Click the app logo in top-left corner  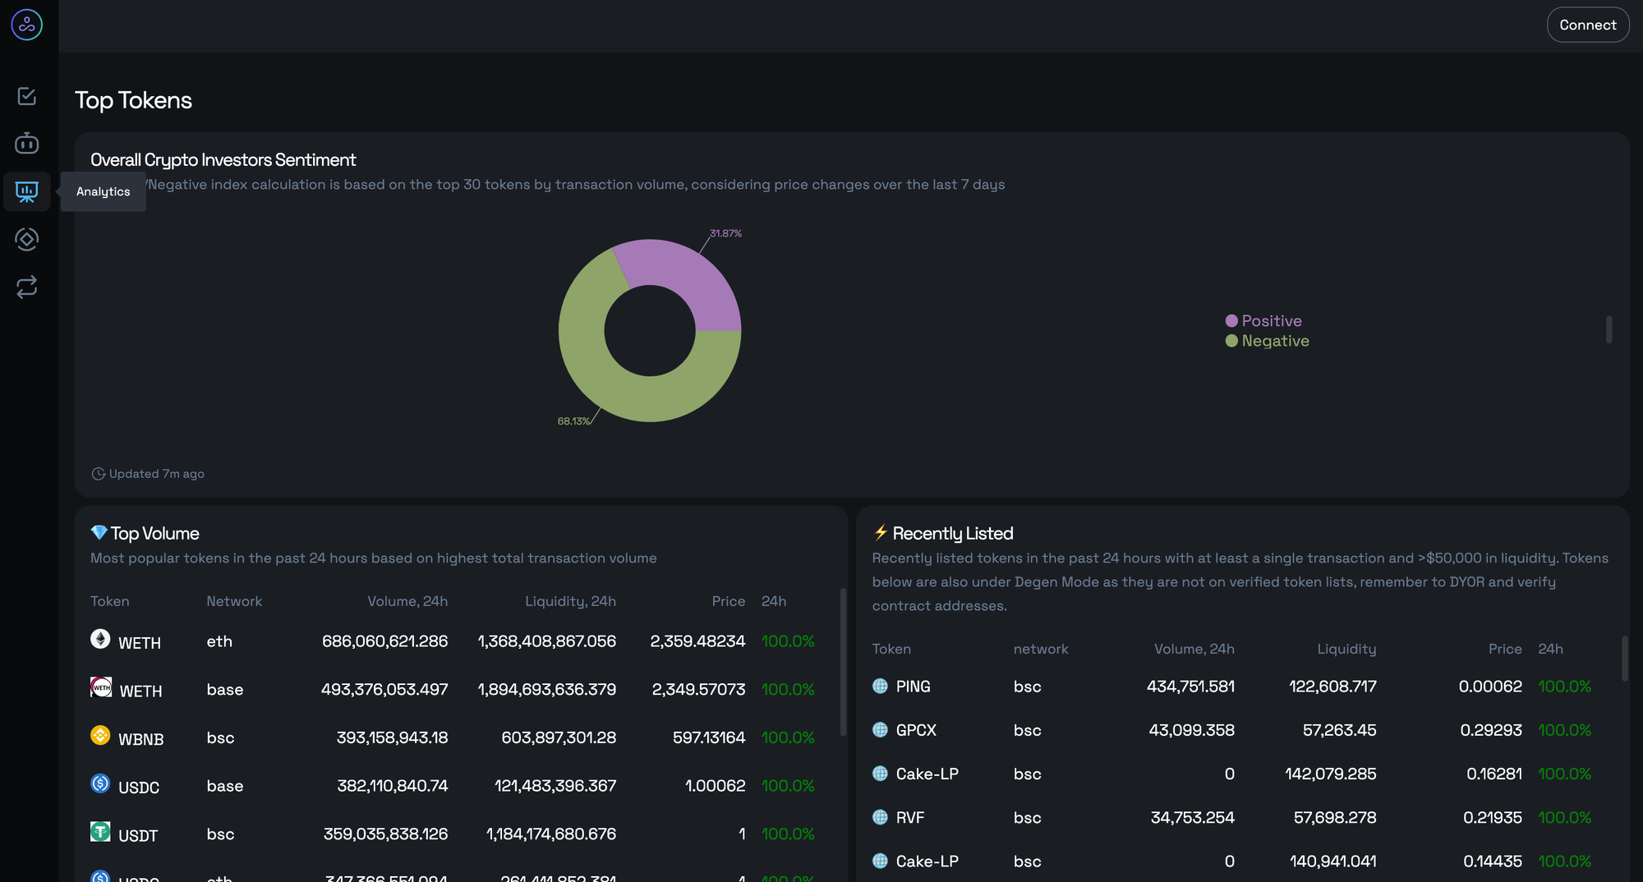point(26,25)
